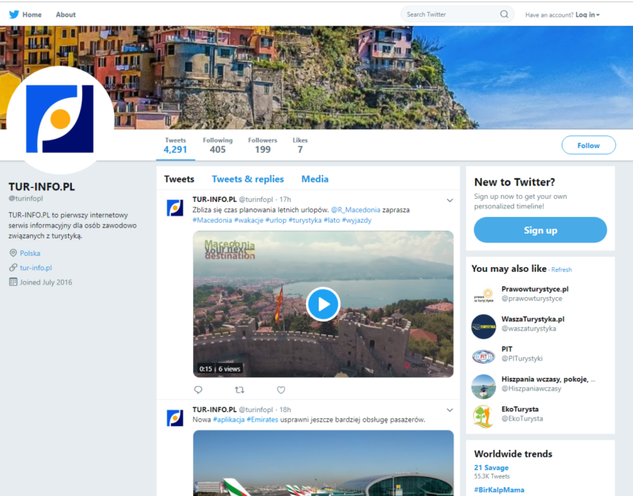
Task: Click the 0:15 video duration label
Action: 206,368
